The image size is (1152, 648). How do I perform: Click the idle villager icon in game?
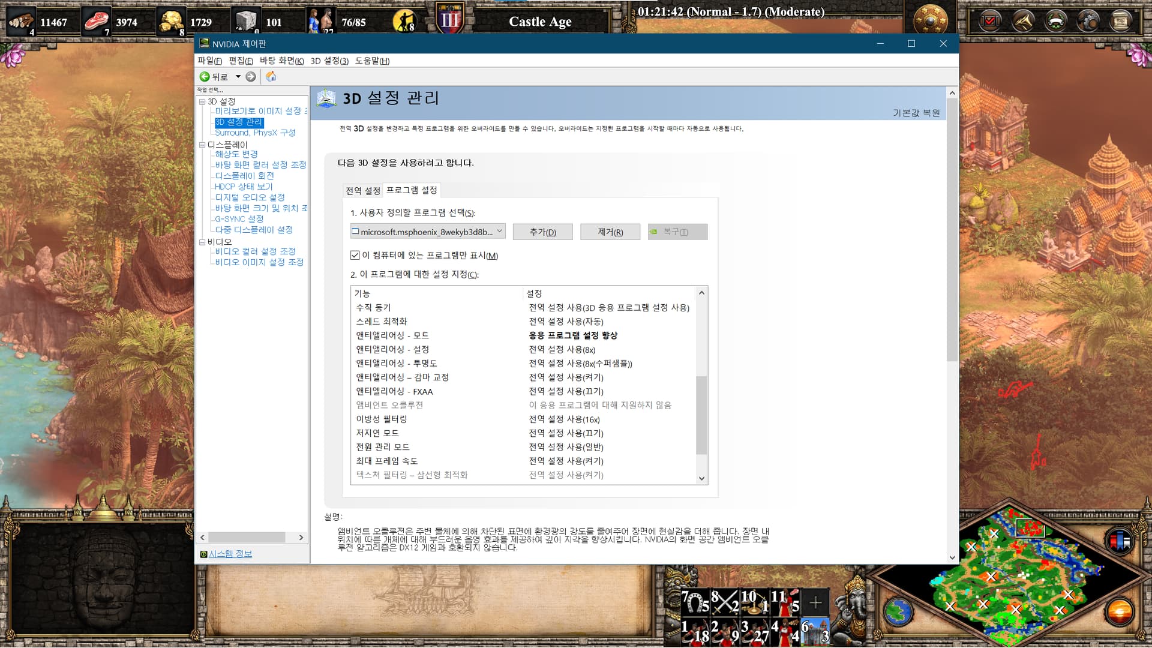404,22
